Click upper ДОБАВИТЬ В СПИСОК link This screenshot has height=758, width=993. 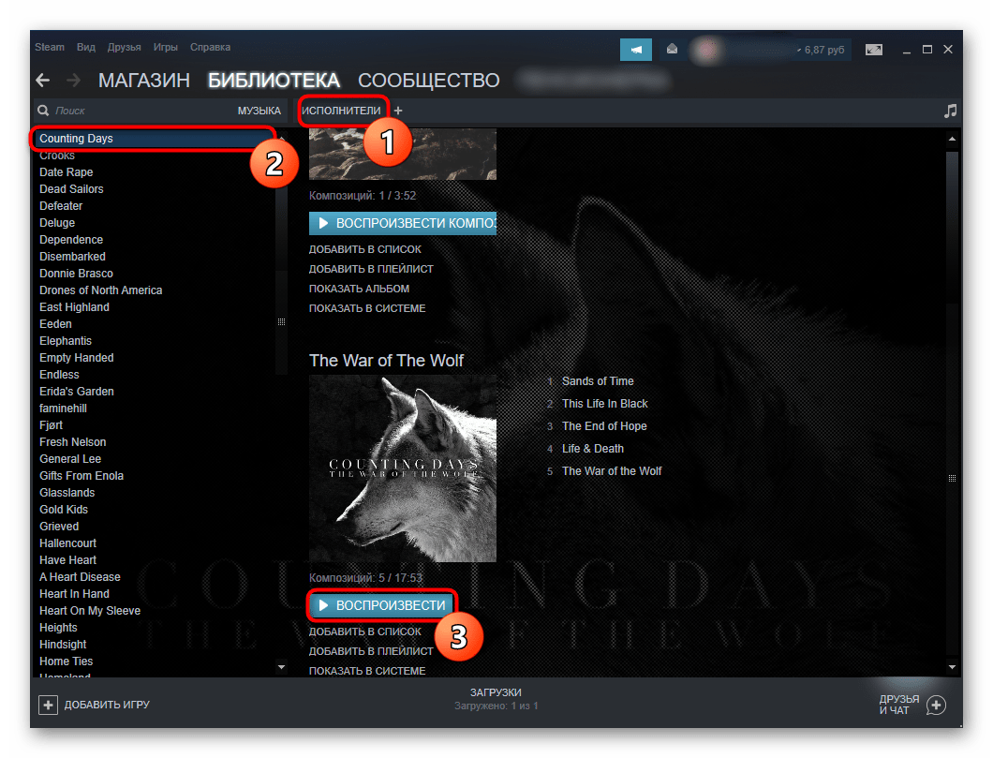pyautogui.click(x=364, y=249)
